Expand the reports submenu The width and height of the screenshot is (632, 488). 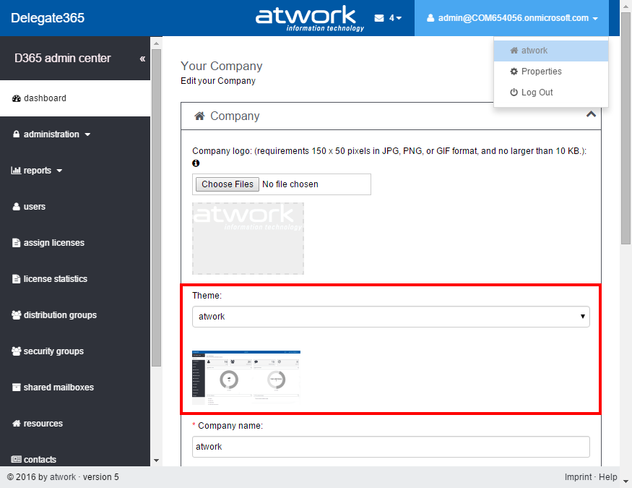click(x=38, y=171)
